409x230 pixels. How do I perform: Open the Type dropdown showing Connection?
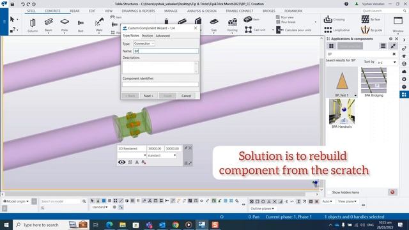tap(144, 43)
